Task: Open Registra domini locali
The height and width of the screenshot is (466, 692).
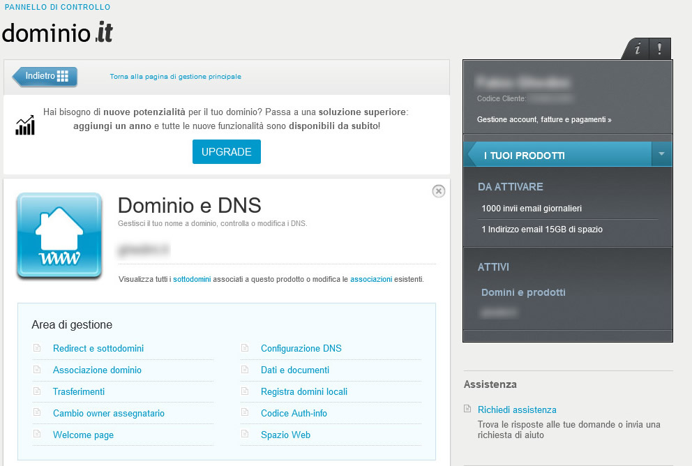Action: [x=304, y=391]
